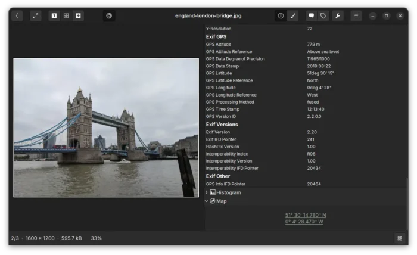The image size is (417, 255).
Task: Open the longitude link 0° 4' 28.470" W
Action: 304,222
